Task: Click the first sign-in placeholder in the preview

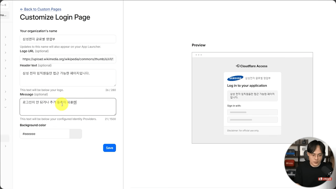Action: click(252, 112)
